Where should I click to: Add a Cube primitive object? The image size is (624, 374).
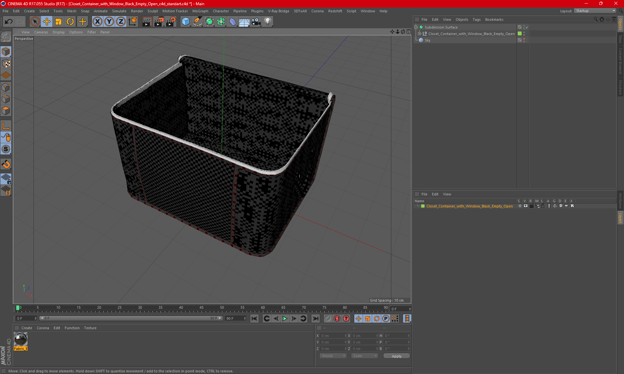click(186, 22)
